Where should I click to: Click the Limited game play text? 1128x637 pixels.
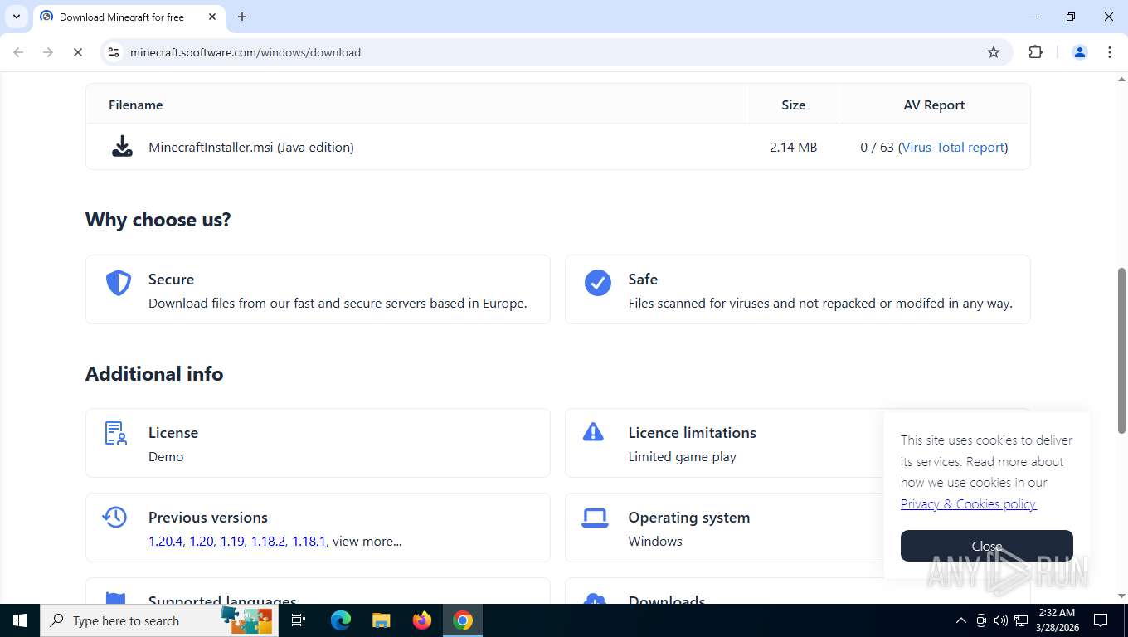(682, 457)
